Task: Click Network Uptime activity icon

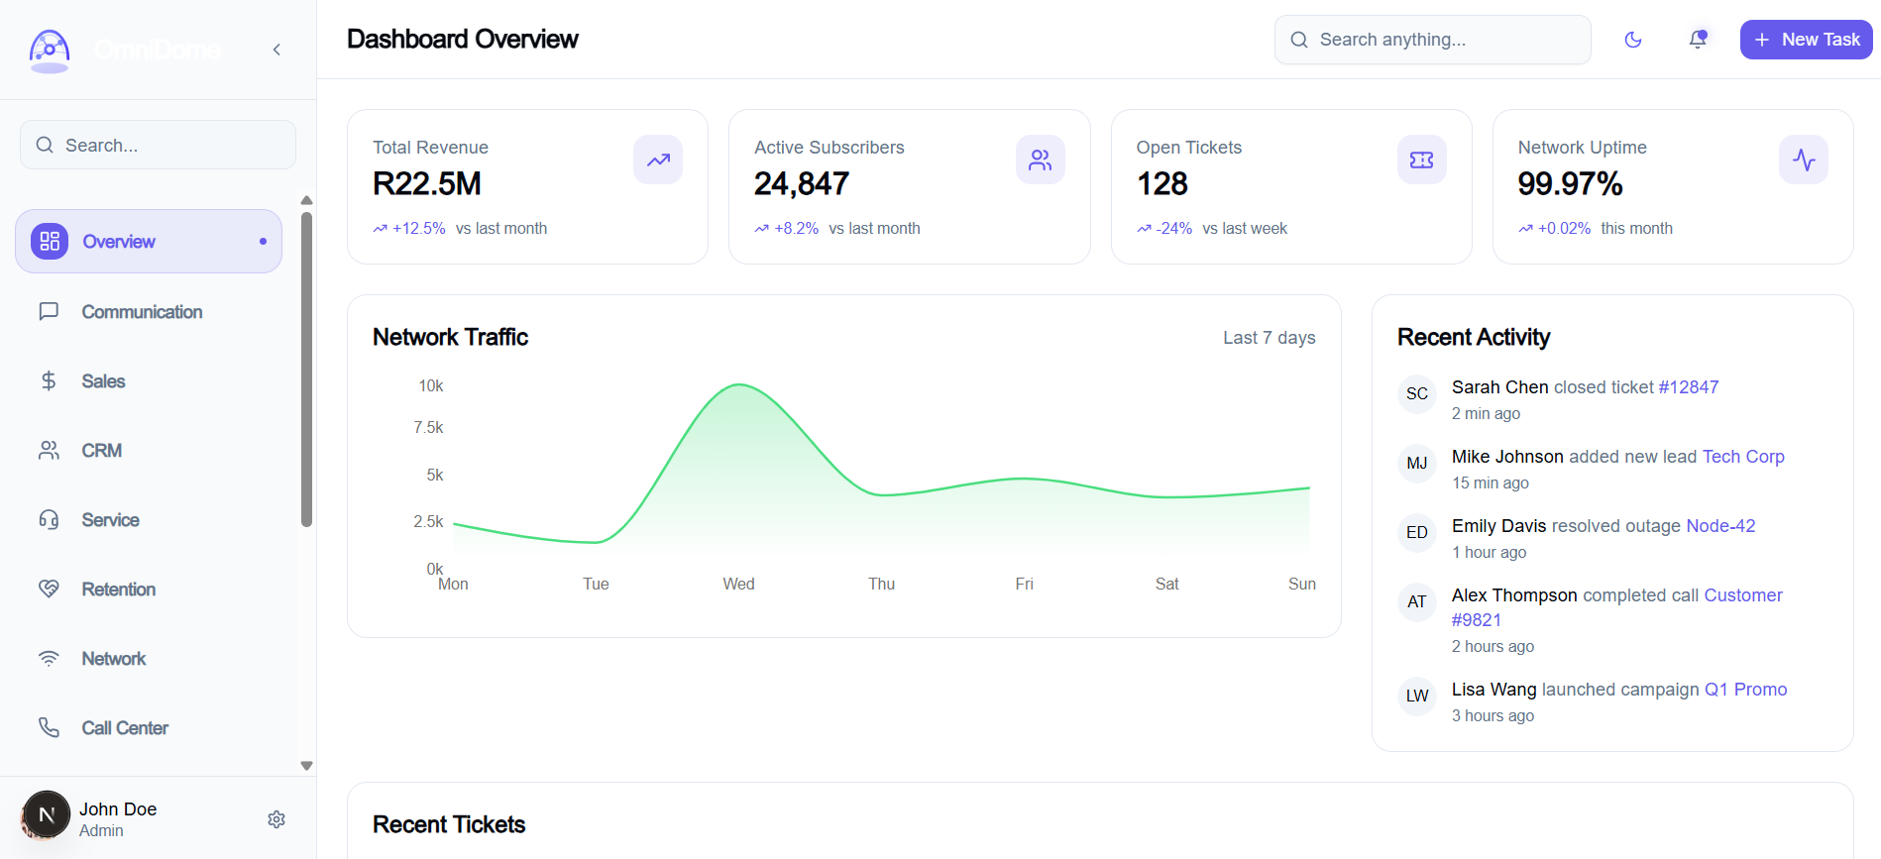Action: pos(1804,160)
